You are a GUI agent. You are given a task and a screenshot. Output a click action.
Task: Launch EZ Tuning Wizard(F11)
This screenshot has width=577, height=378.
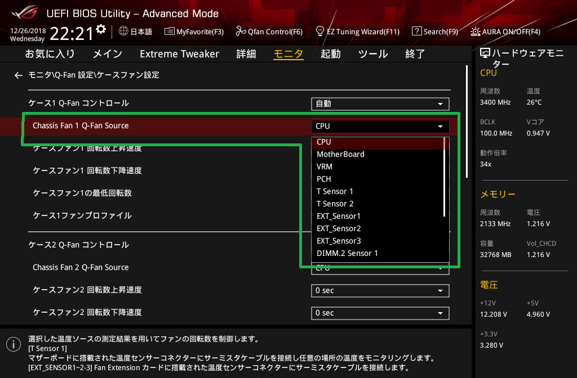[x=358, y=31]
